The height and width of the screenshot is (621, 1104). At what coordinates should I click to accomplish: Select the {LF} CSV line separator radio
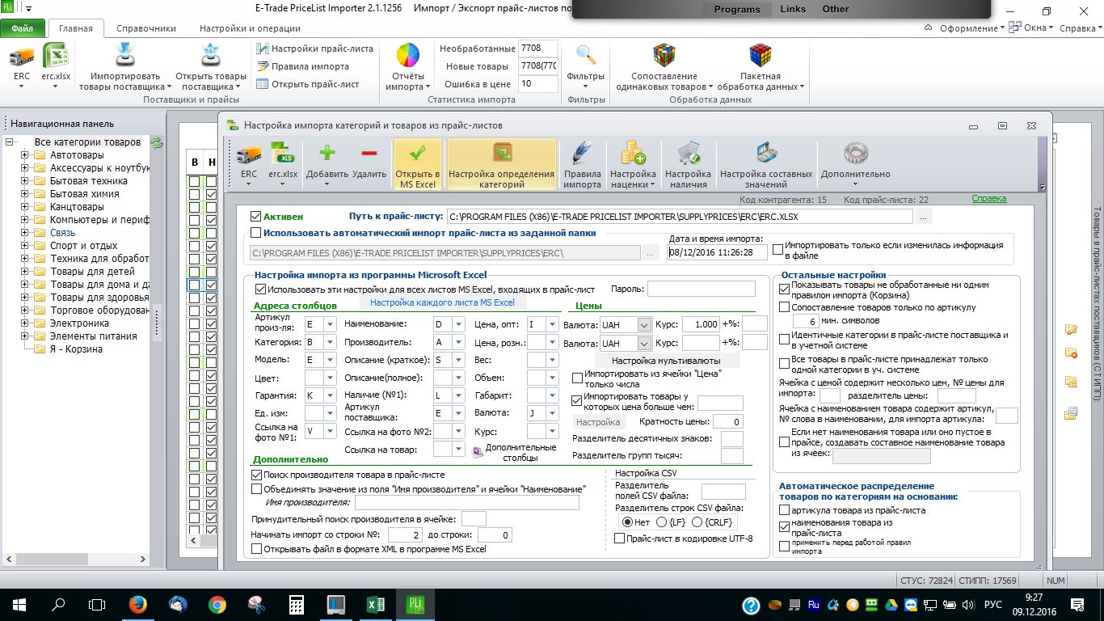tap(662, 522)
